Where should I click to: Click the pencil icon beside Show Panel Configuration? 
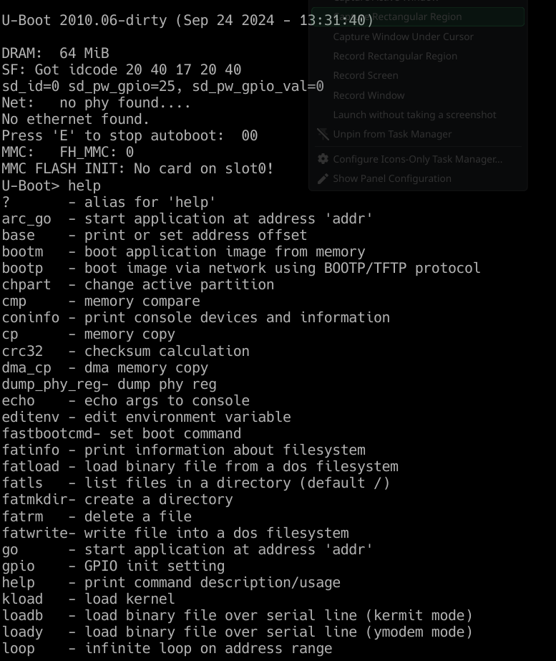pos(323,178)
